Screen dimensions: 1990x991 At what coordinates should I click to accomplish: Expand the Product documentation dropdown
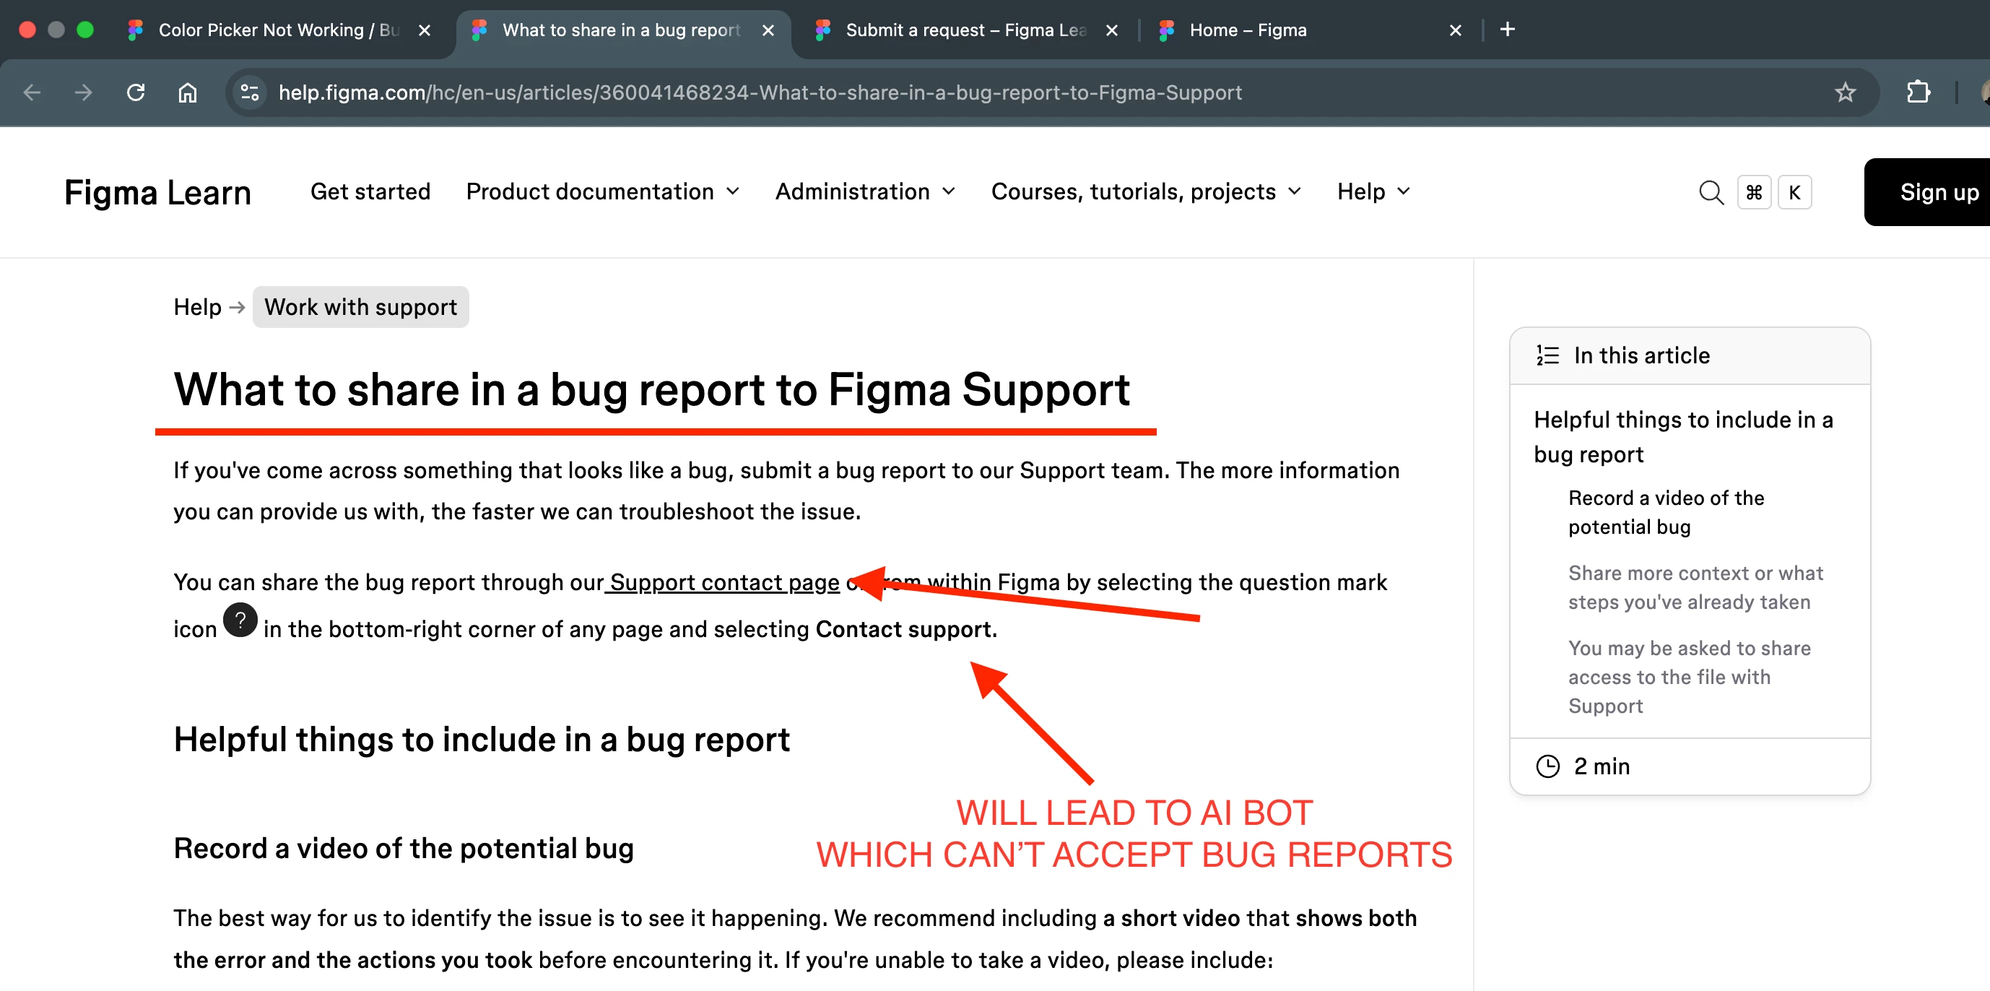tap(603, 191)
